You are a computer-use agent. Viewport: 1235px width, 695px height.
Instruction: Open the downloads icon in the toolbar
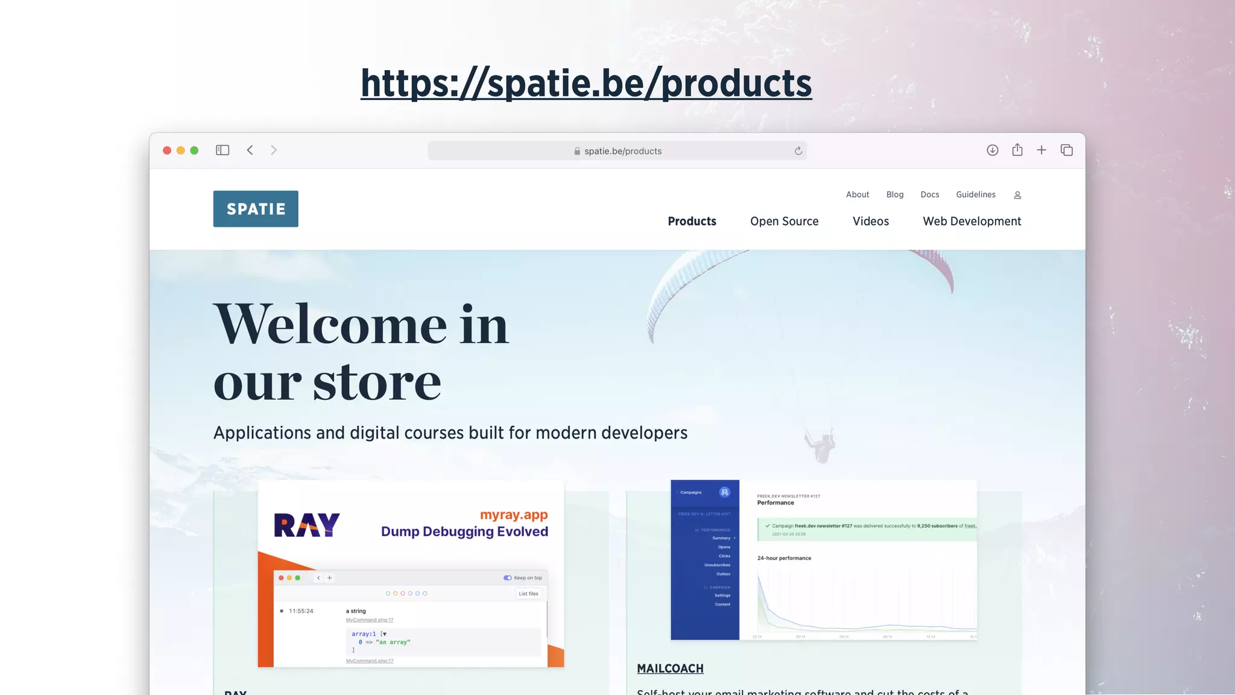(993, 150)
